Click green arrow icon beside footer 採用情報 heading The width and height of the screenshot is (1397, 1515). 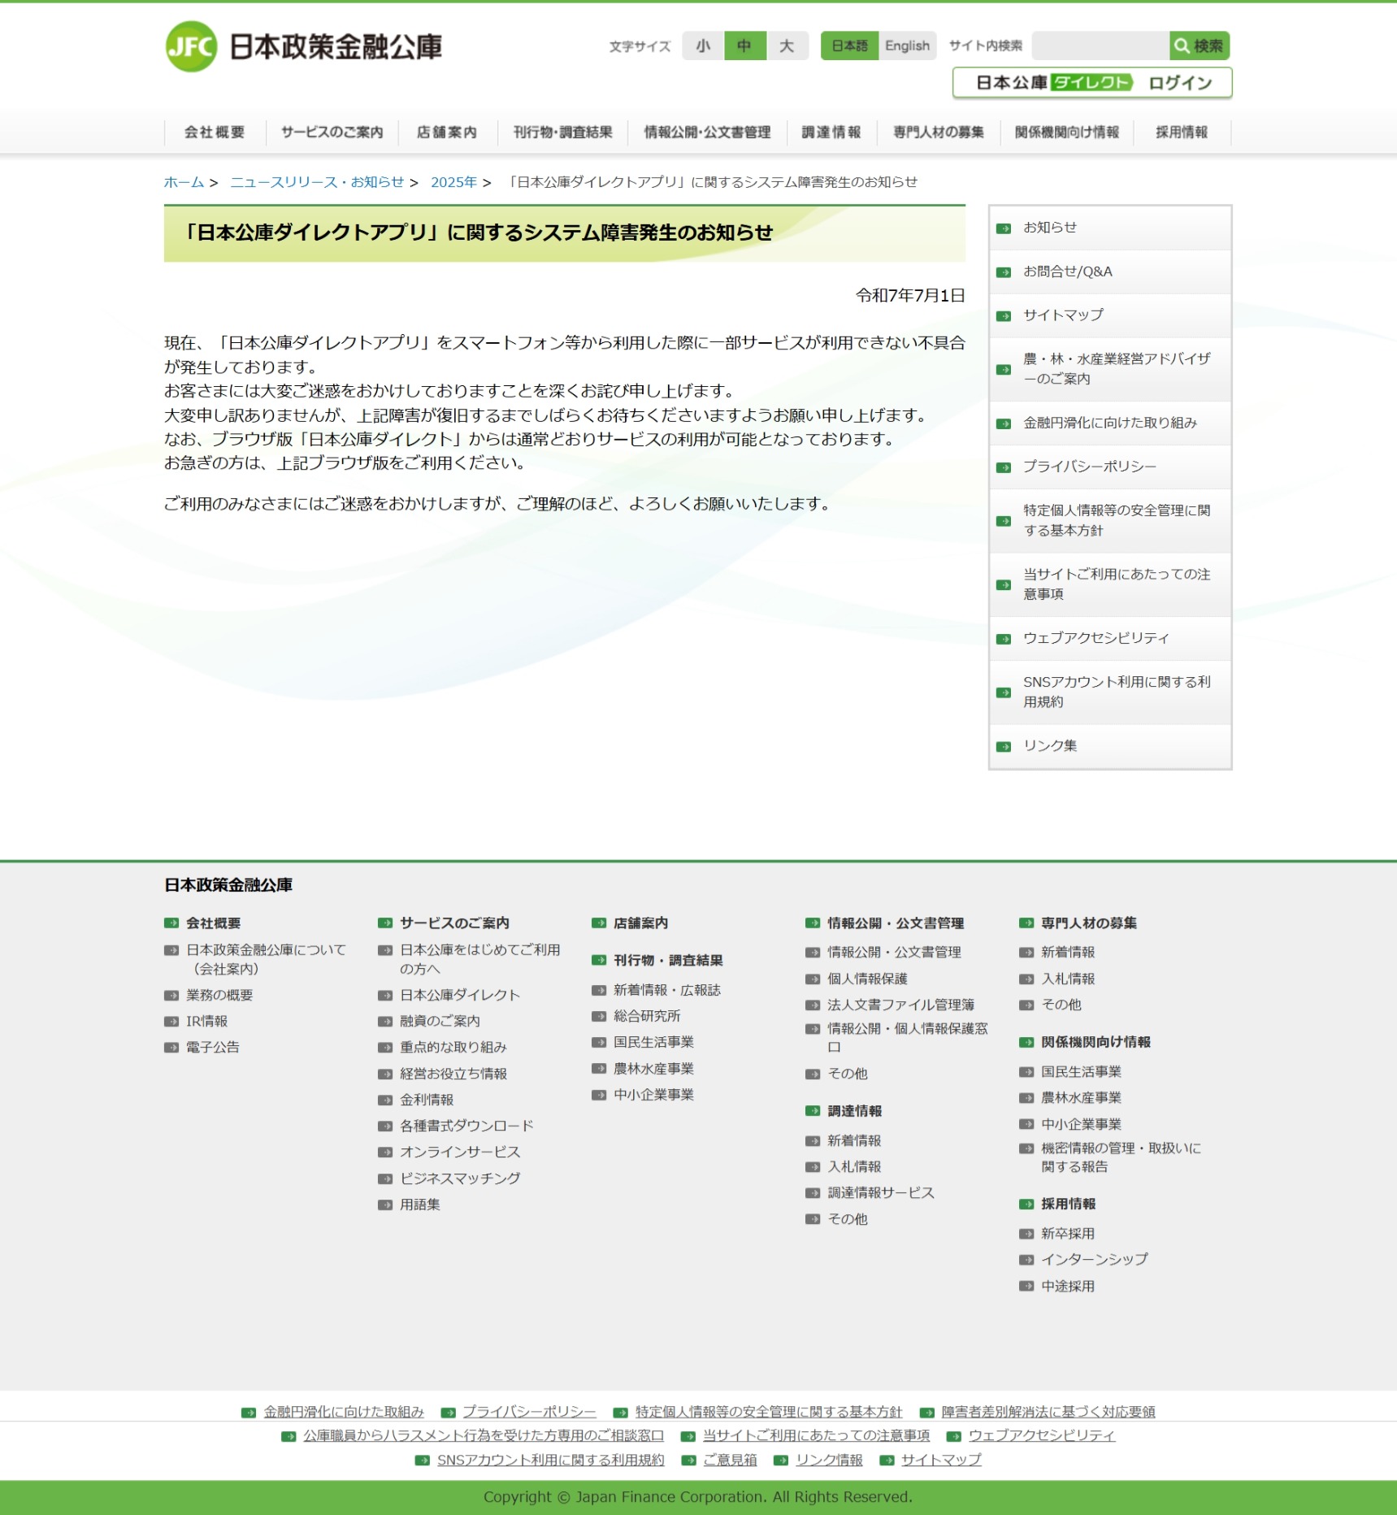pos(1026,1204)
